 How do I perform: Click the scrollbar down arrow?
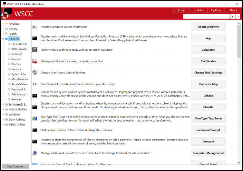pyautogui.click(x=239, y=163)
